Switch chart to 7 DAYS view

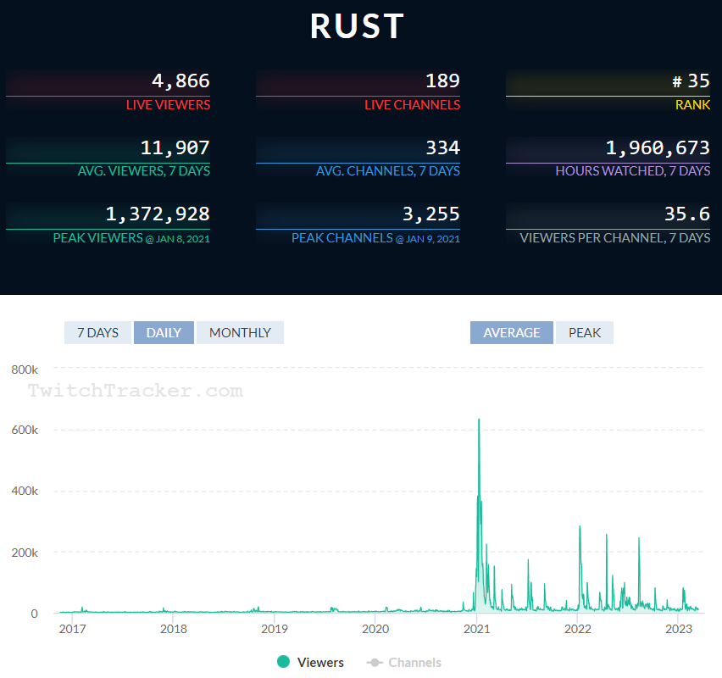point(97,332)
